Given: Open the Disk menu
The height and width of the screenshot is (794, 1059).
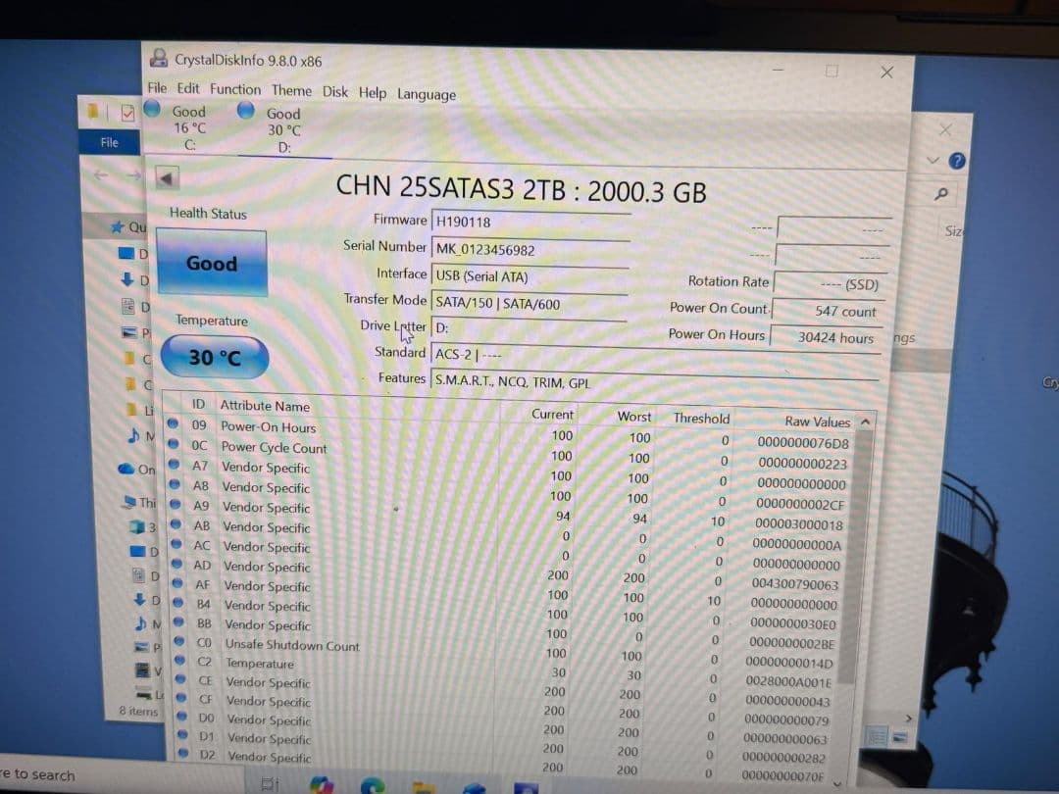Looking at the screenshot, I should (x=335, y=92).
